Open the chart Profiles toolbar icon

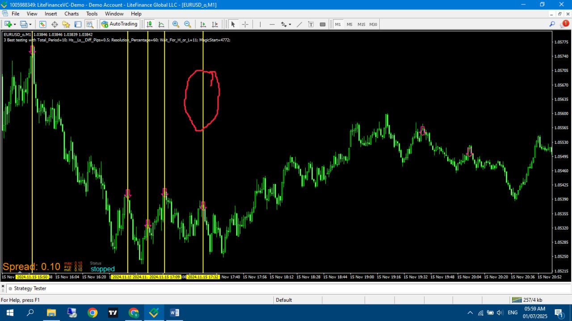point(24,24)
